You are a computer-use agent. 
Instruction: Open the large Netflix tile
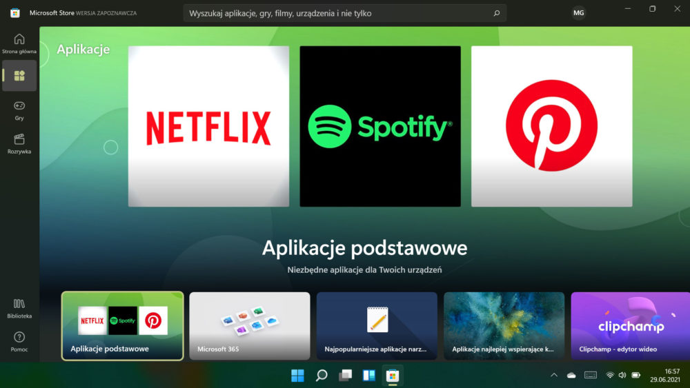point(208,126)
